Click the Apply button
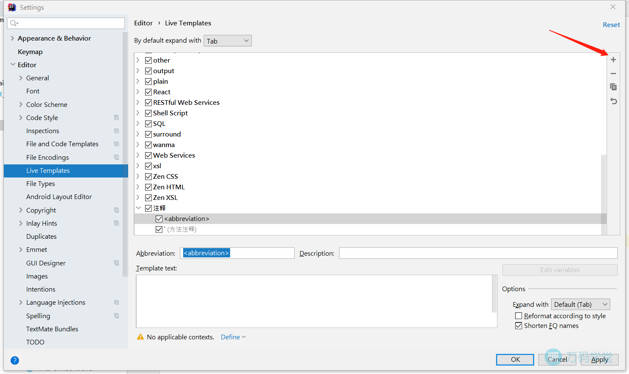 599,360
